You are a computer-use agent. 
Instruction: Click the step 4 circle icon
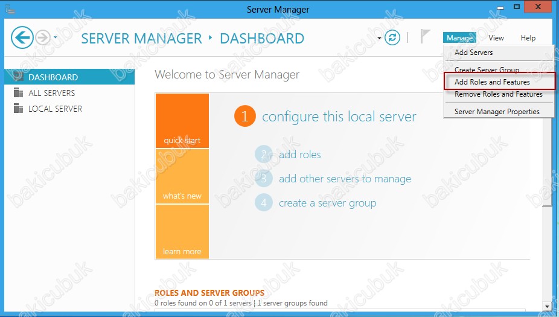(263, 202)
